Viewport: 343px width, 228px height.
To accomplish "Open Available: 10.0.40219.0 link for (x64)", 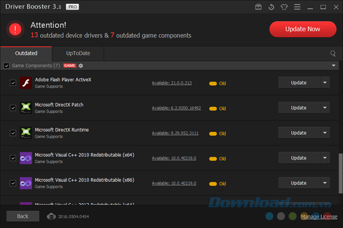I will (x=174, y=158).
